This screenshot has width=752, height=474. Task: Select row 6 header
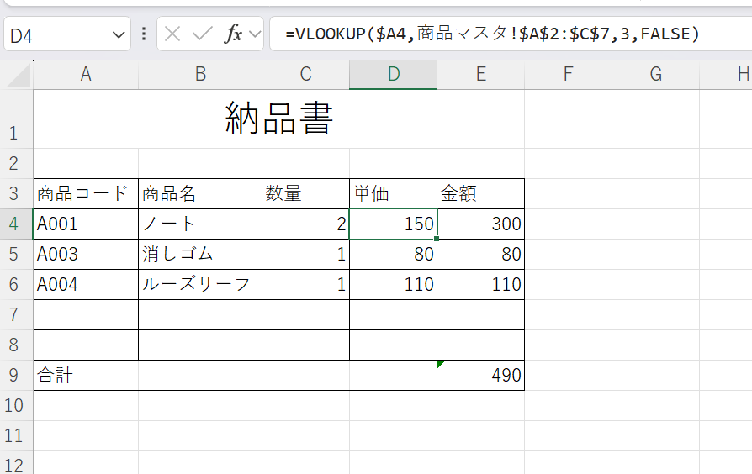click(14, 284)
